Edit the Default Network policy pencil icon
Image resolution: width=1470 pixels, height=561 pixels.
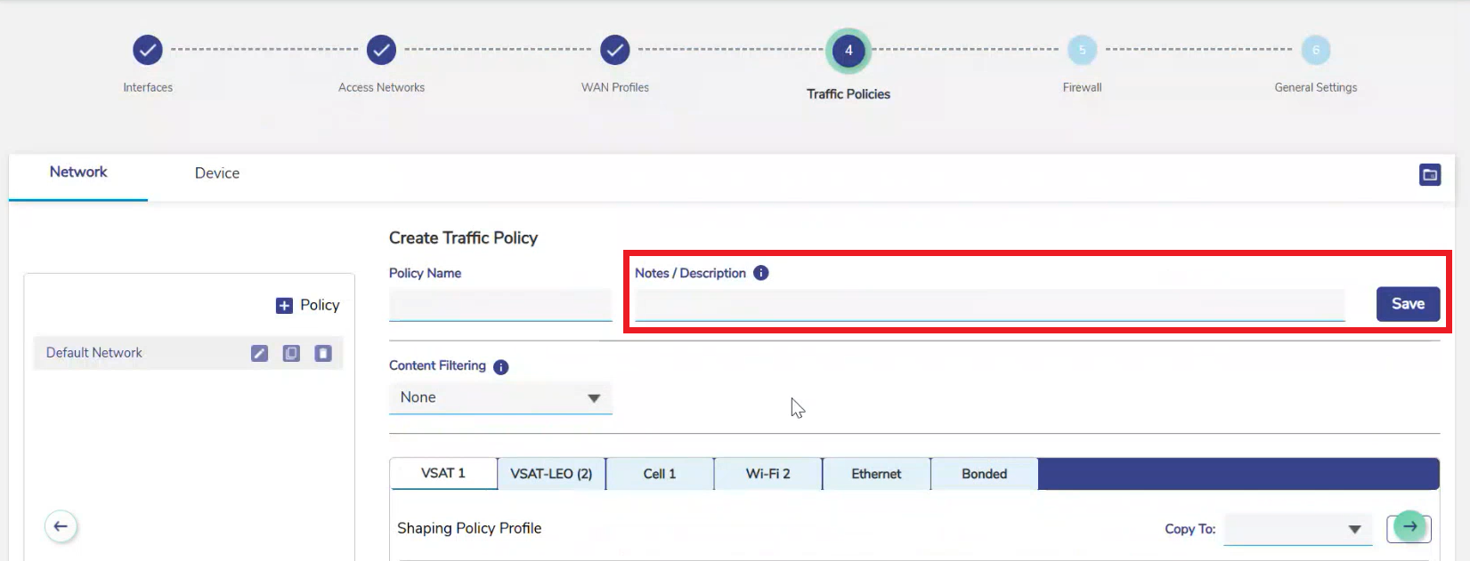coord(259,354)
